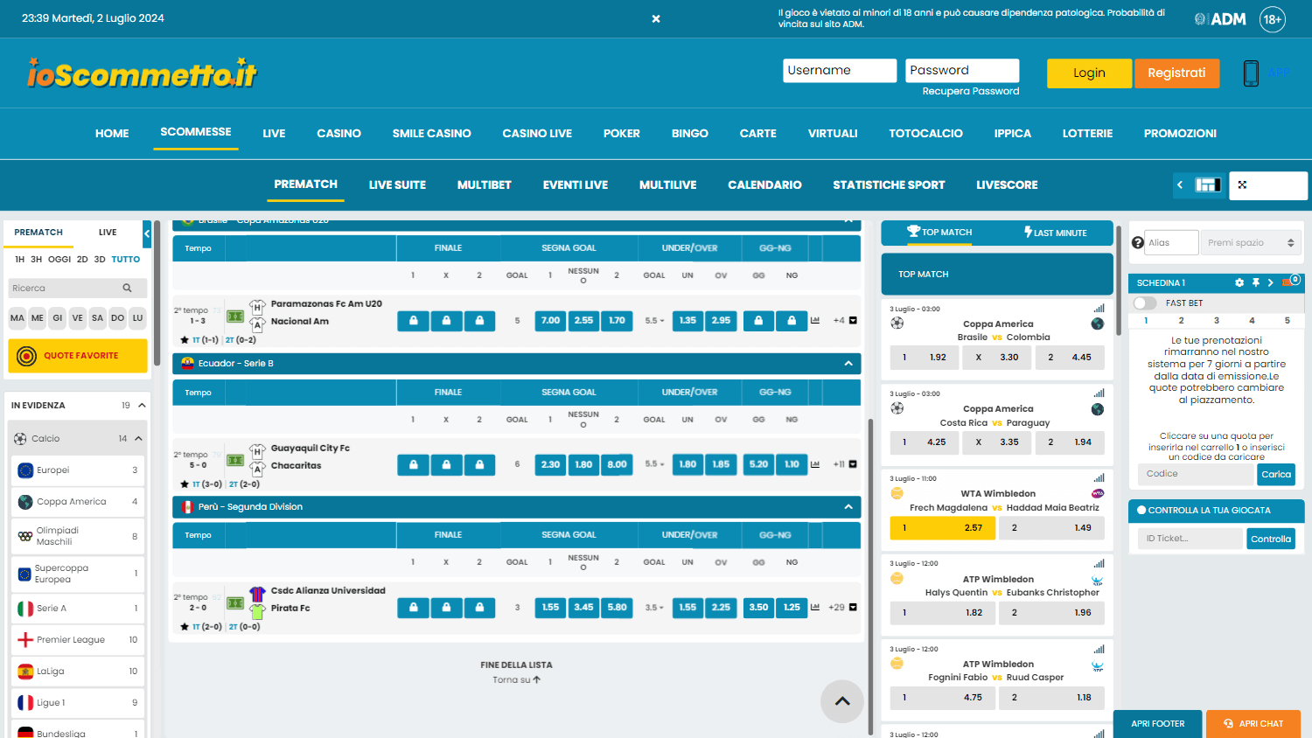Open the CASINO LIVE menu item

point(537,133)
